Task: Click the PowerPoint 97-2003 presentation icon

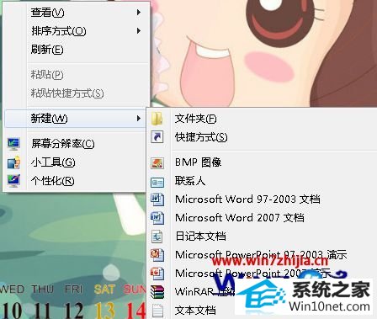Action: click(x=157, y=255)
